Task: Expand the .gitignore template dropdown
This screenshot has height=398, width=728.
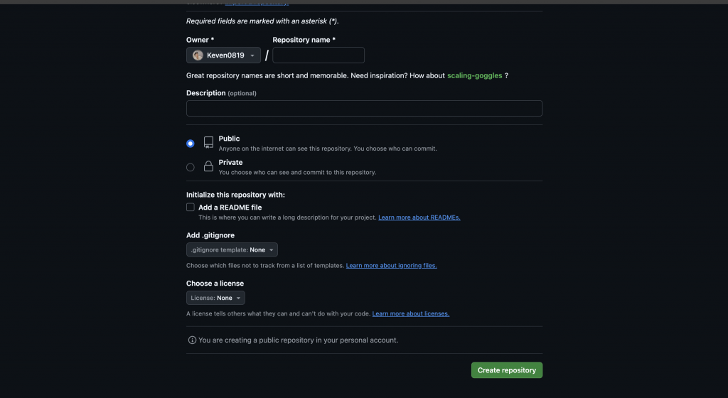Action: (x=232, y=250)
